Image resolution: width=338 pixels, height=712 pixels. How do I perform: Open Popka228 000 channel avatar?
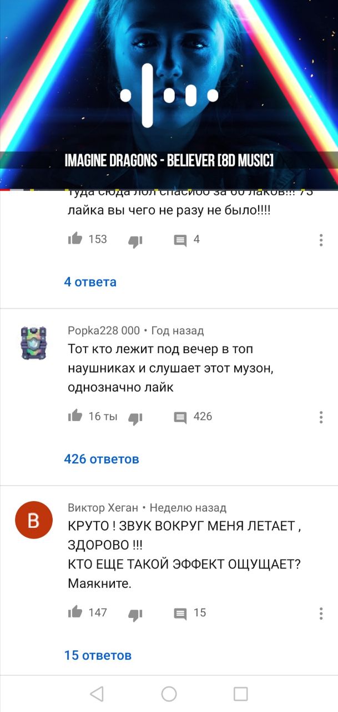tap(33, 342)
